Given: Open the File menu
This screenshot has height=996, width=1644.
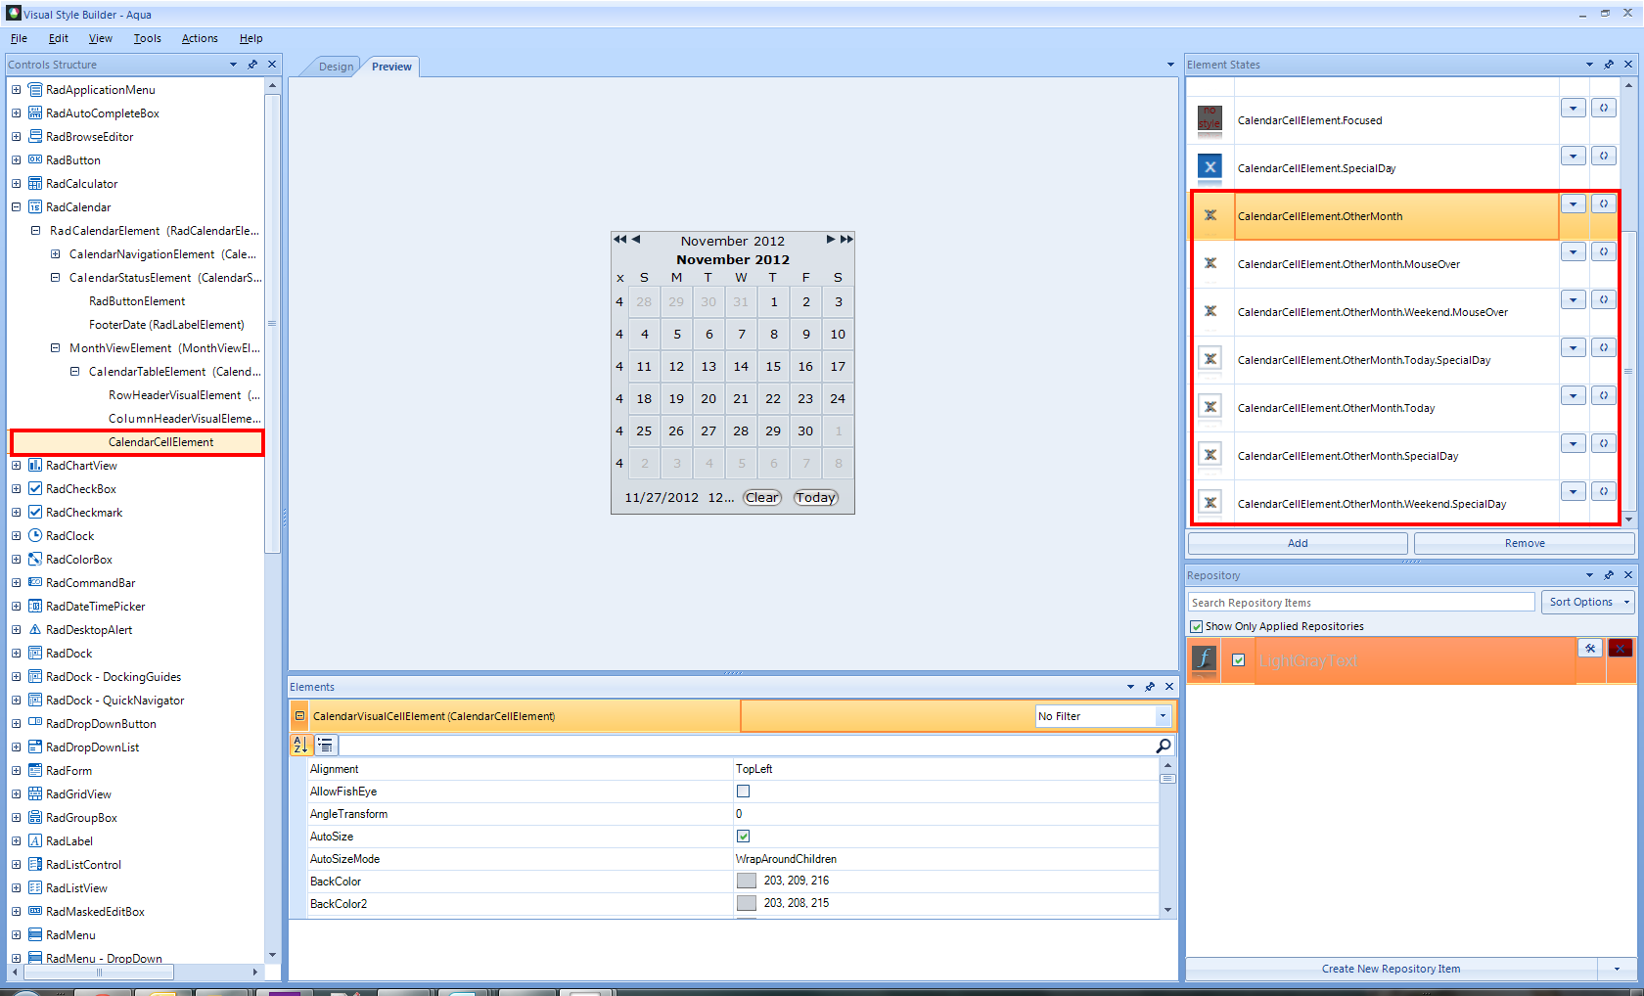Looking at the screenshot, I should tap(19, 38).
